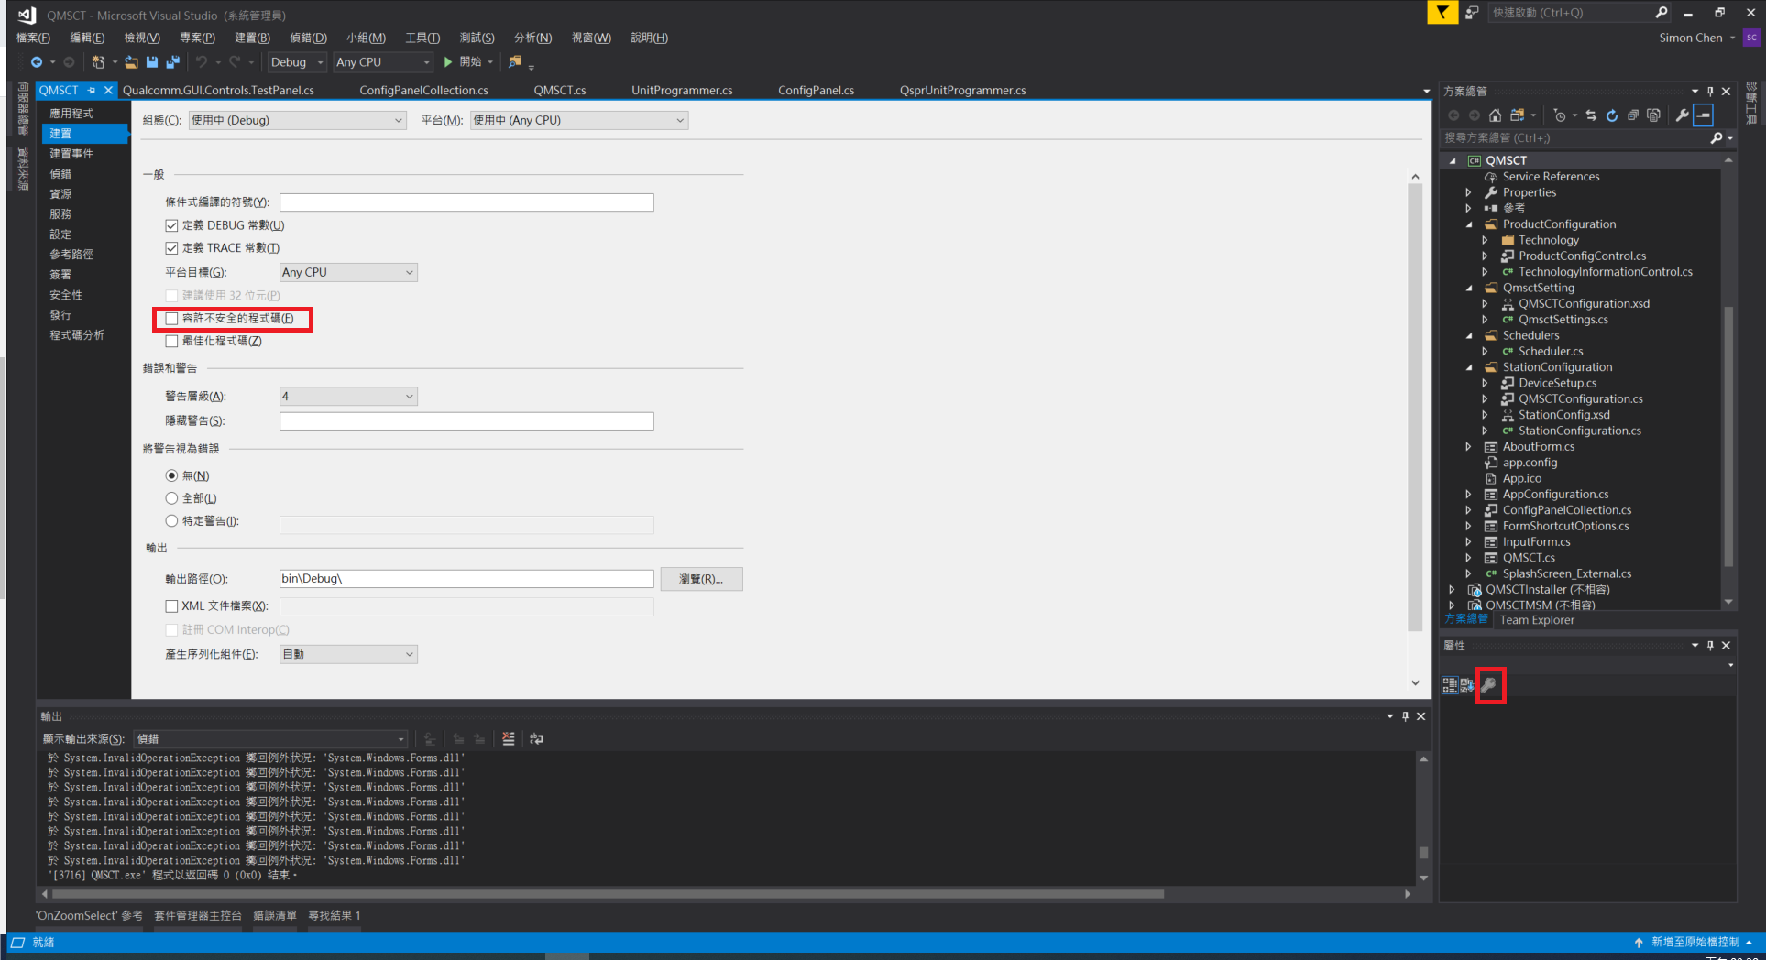
Task: Open the 錯誤清單 error list tab
Action: [275, 916]
